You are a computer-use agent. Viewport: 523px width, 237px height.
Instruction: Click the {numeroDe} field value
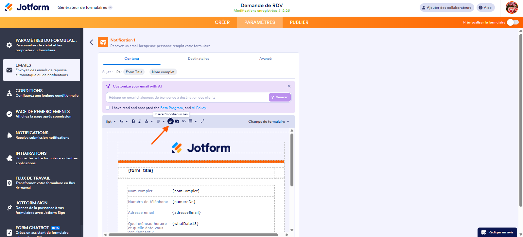point(184,202)
